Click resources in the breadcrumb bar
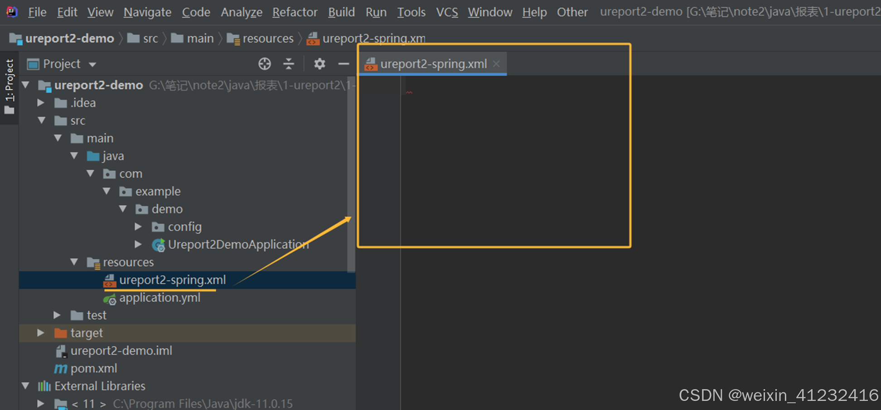Screen dimensions: 881x410 pyautogui.click(x=260, y=38)
